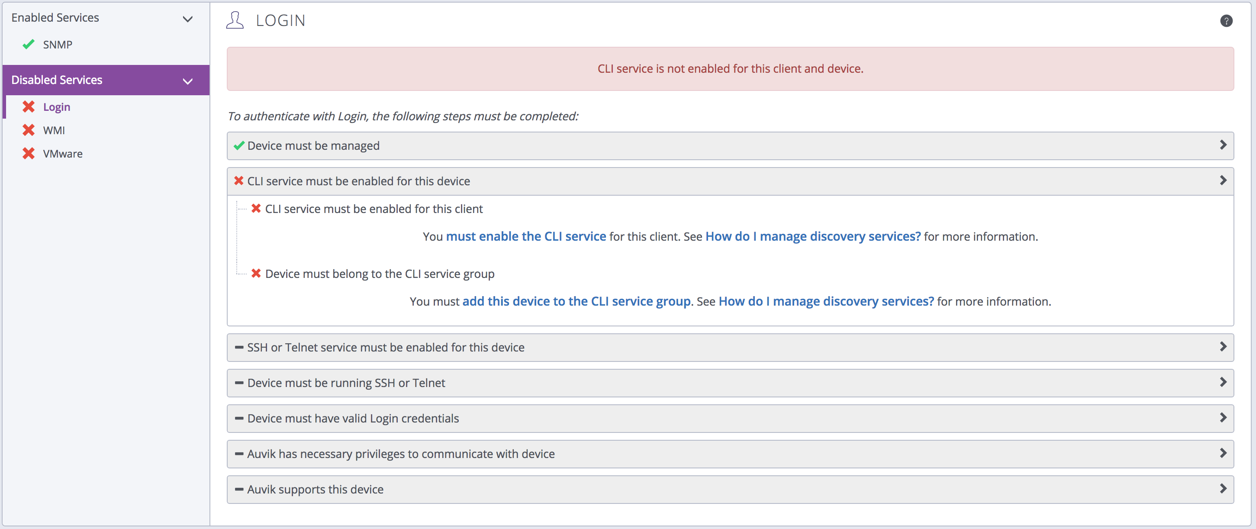Click red X on CLI service group item
This screenshot has width=1256, height=529.
[256, 274]
